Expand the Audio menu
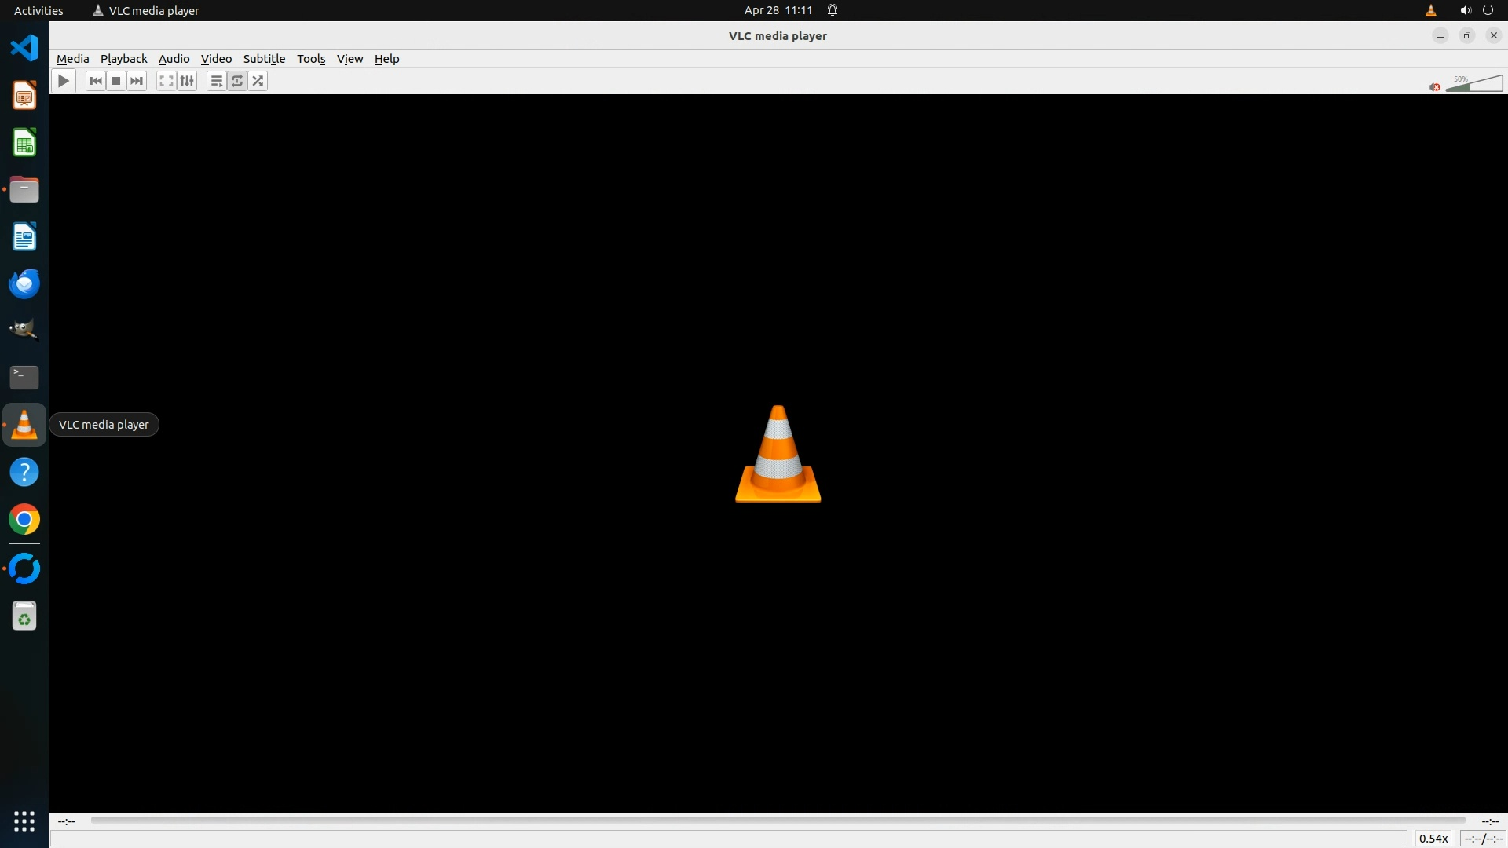 174,59
